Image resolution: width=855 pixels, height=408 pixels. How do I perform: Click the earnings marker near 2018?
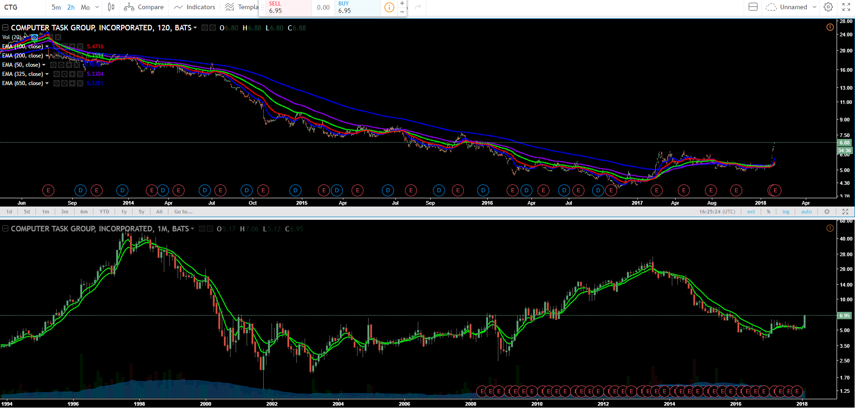click(x=775, y=190)
